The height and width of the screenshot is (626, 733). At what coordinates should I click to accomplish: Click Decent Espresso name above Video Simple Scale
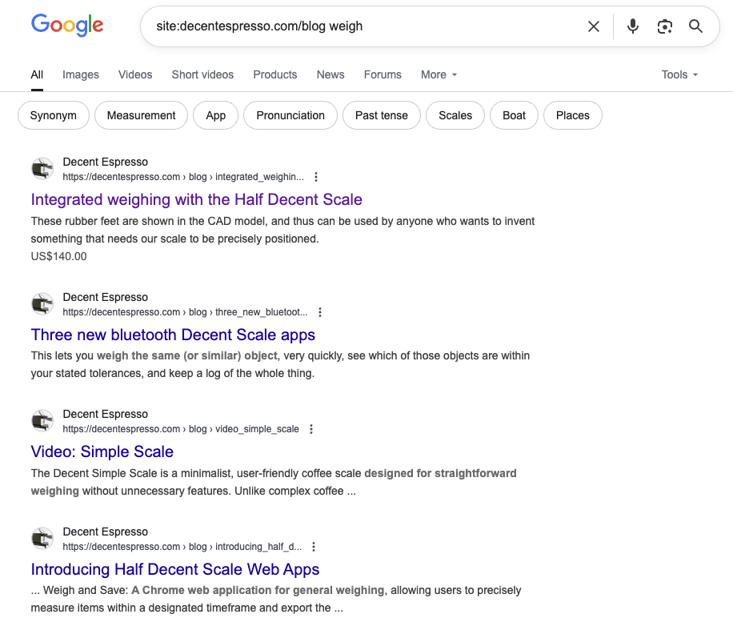(x=105, y=414)
